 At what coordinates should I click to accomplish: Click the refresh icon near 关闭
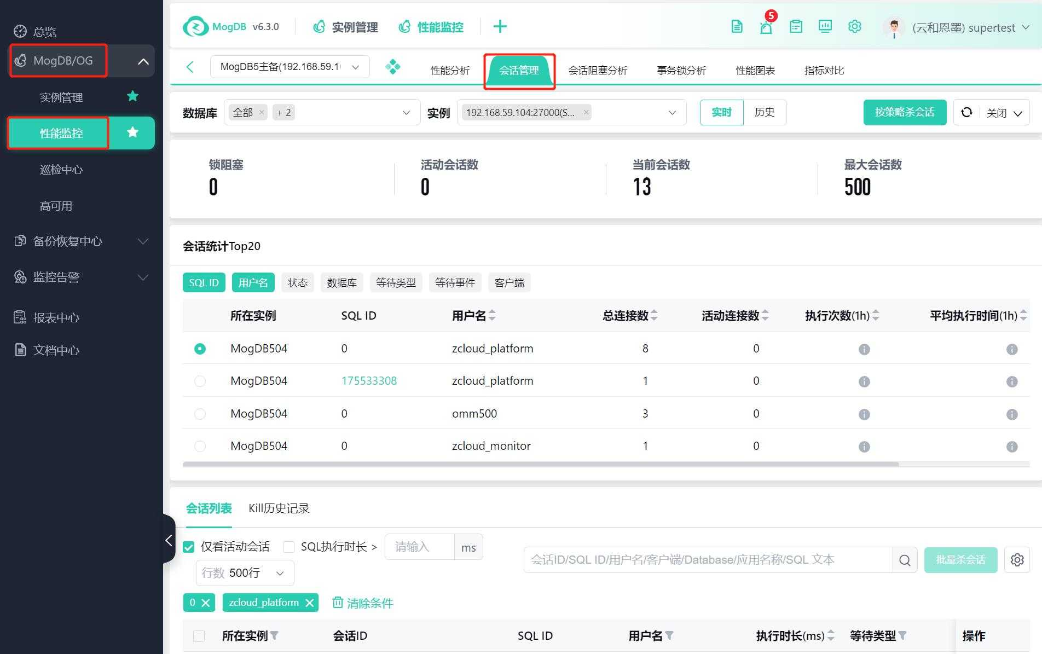(966, 112)
